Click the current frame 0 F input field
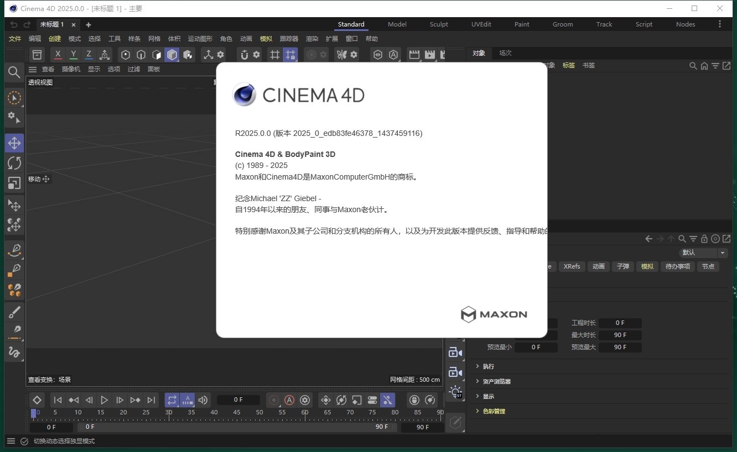The height and width of the screenshot is (452, 737). click(x=238, y=400)
